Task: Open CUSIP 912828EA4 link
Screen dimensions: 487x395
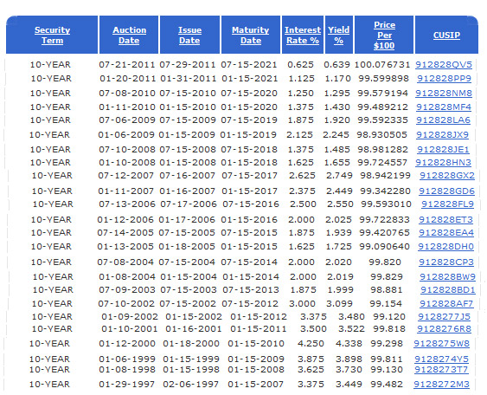Action: tap(446, 233)
